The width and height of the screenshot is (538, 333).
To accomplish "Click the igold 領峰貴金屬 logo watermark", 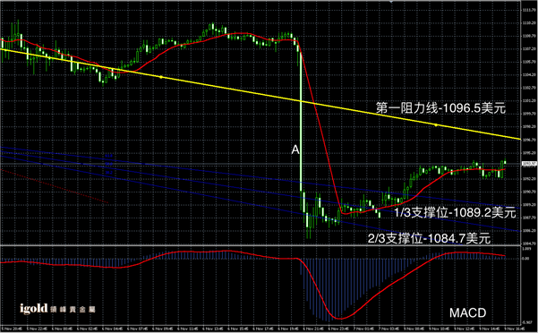I will pyautogui.click(x=57, y=309).
